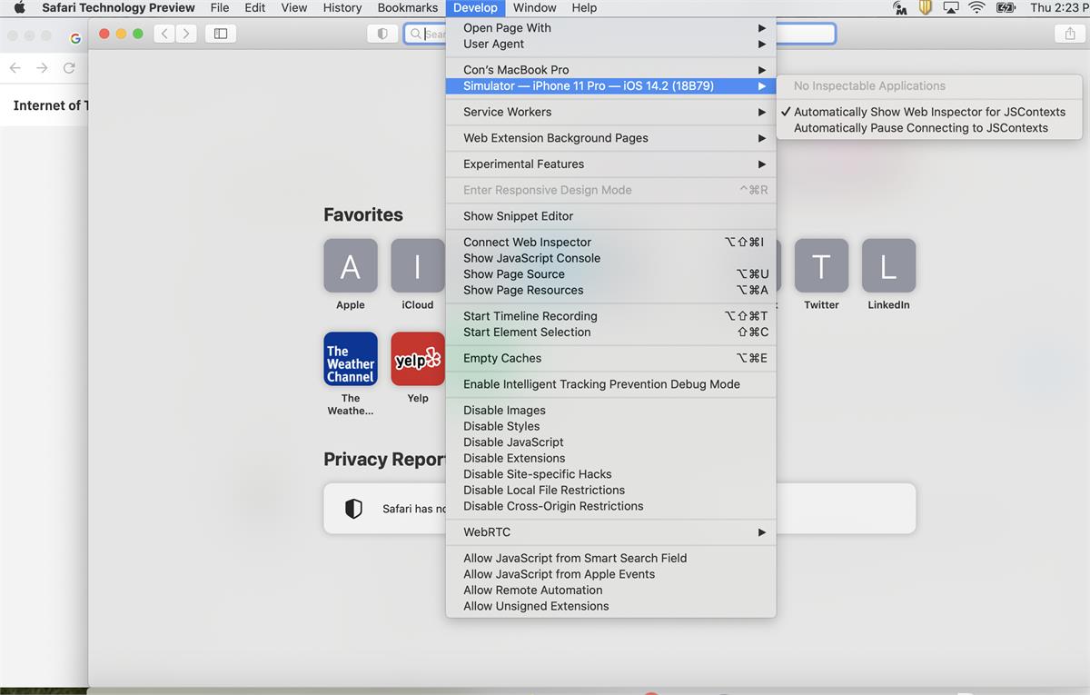1090x695 pixels.
Task: Toggle Disable Images option
Action: click(611, 411)
